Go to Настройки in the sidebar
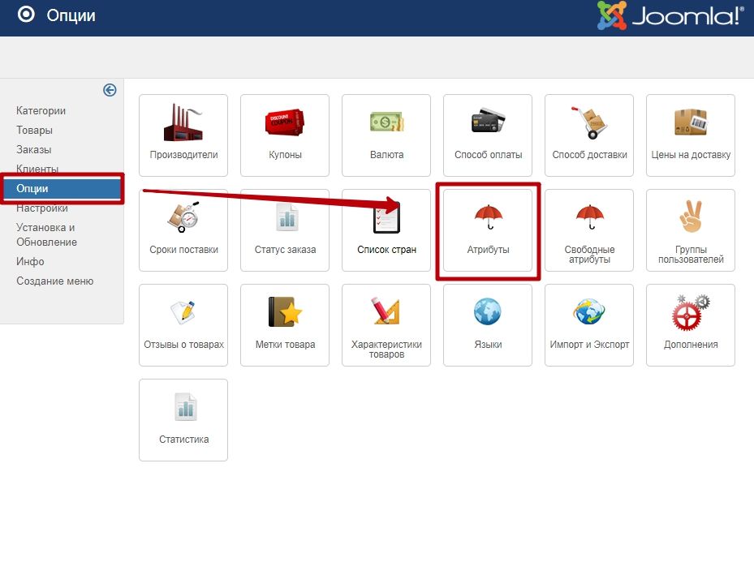Image resolution: width=754 pixels, height=562 pixels. pos(42,208)
